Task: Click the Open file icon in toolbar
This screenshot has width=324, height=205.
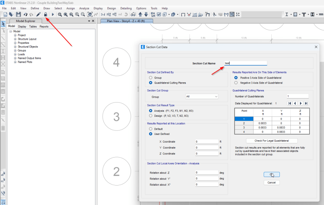Action: pyautogui.click(x=11, y=15)
